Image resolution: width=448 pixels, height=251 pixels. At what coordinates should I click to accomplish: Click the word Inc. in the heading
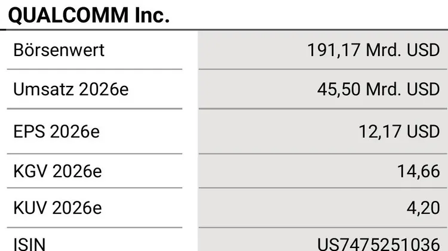pos(150,15)
